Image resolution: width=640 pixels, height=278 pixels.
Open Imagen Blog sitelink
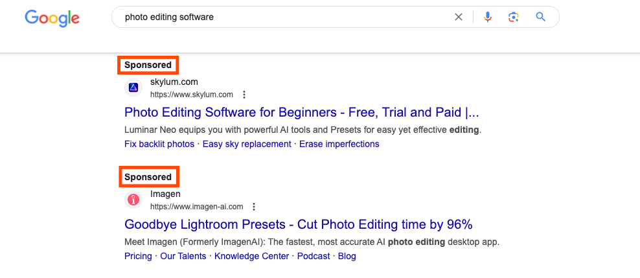click(347, 257)
